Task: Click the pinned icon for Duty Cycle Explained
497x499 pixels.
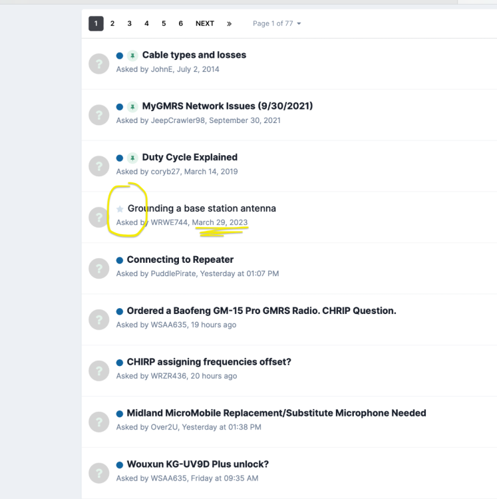Action: click(132, 158)
